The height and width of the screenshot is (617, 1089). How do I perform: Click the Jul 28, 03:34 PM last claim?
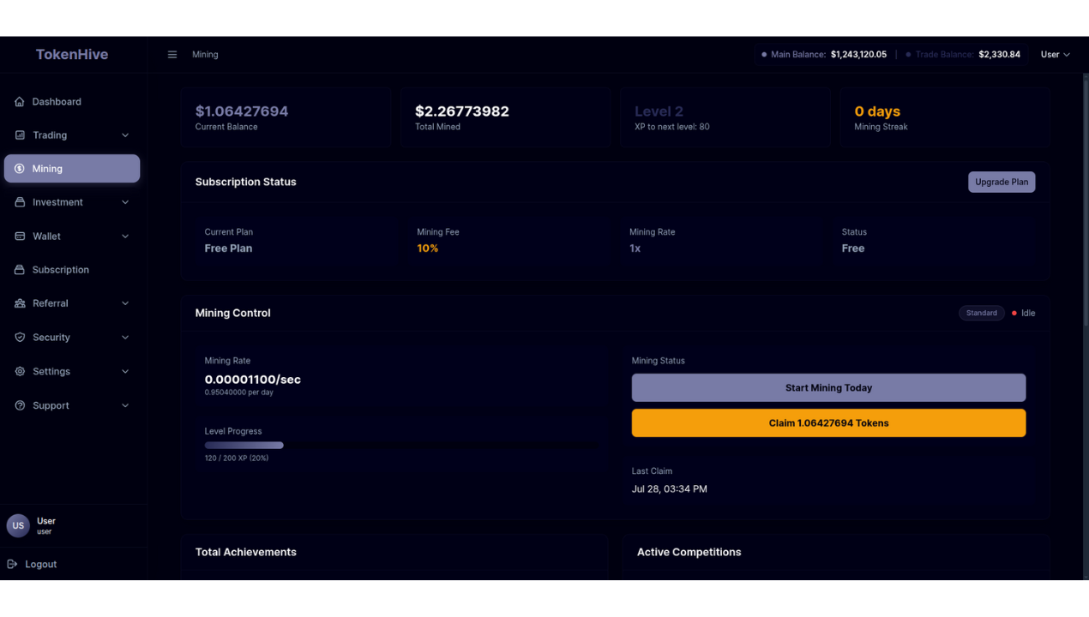(x=670, y=489)
